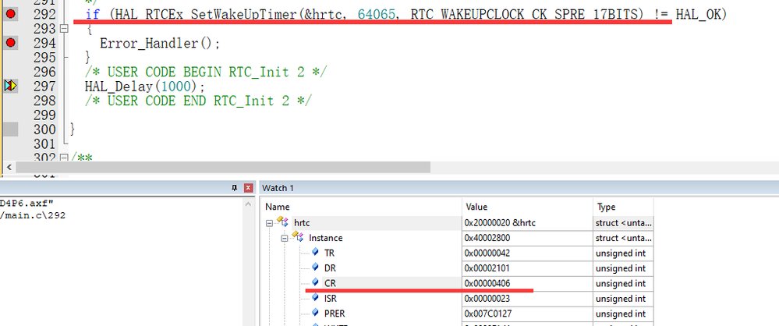Viewport: 779px width, 326px height.
Task: Select the TR register row
Action: pyautogui.click(x=457, y=253)
